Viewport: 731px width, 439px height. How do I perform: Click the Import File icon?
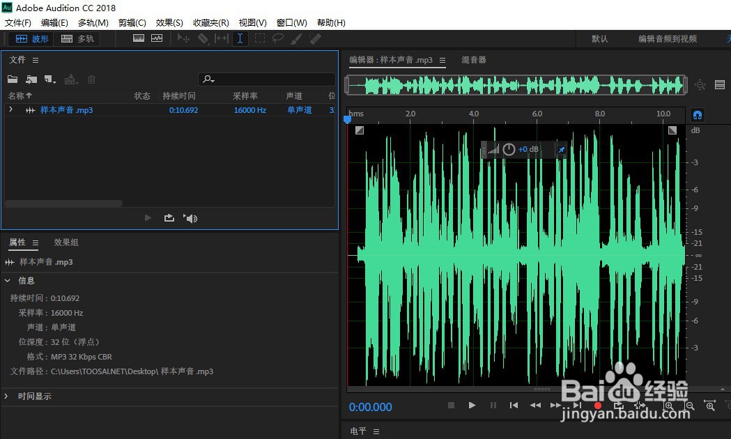(x=31, y=79)
